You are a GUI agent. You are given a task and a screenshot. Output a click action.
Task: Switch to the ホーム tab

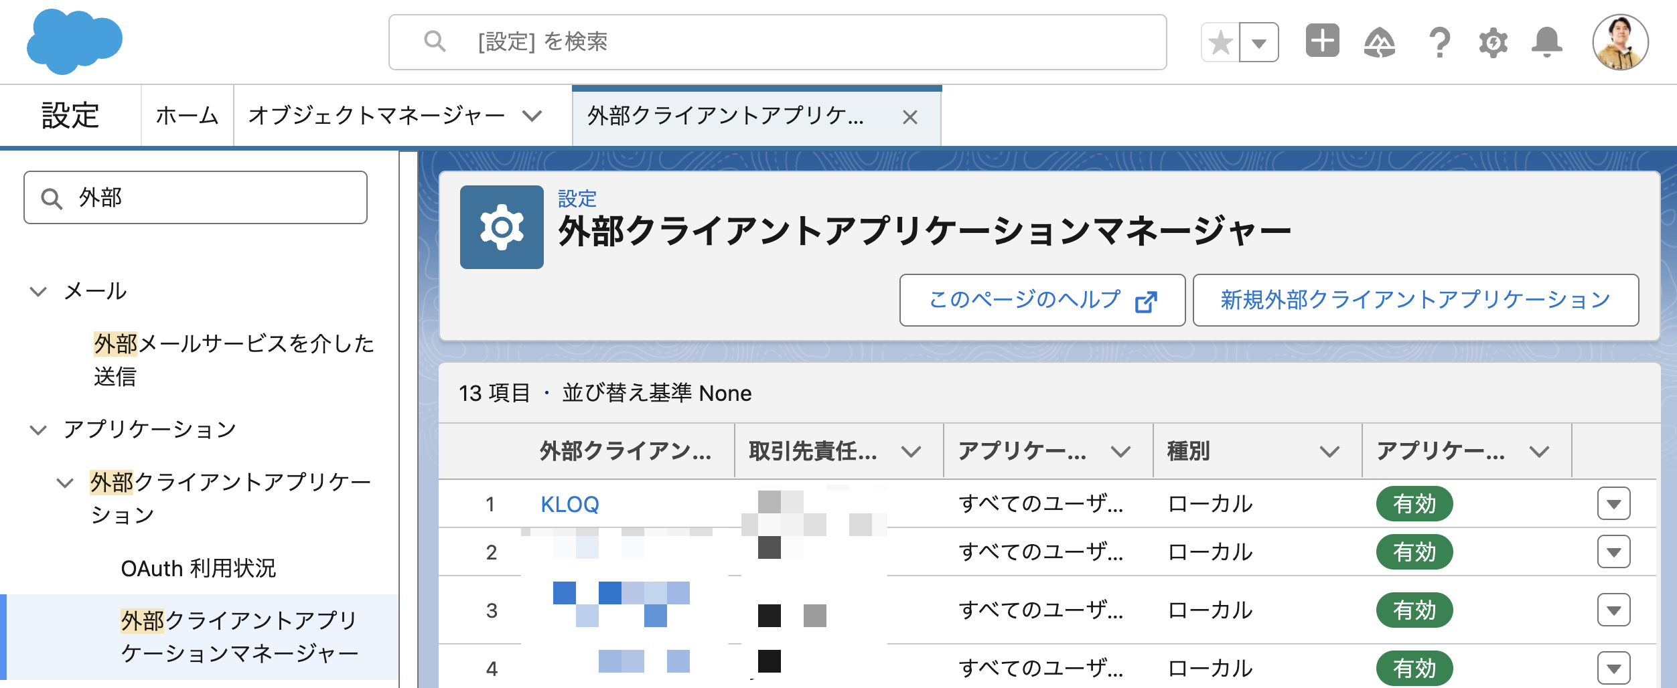tap(187, 116)
